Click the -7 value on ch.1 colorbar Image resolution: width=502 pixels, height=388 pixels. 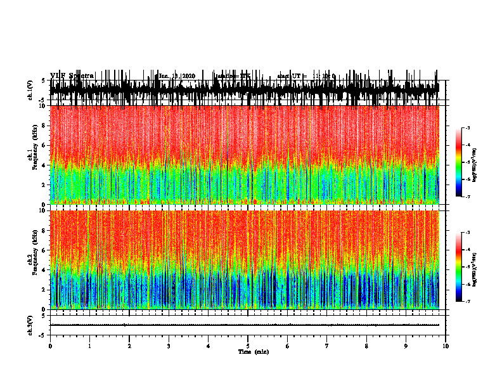(467, 197)
